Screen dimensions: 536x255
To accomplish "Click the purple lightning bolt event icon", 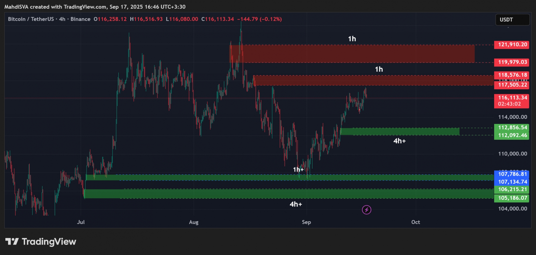I will pos(366,210).
